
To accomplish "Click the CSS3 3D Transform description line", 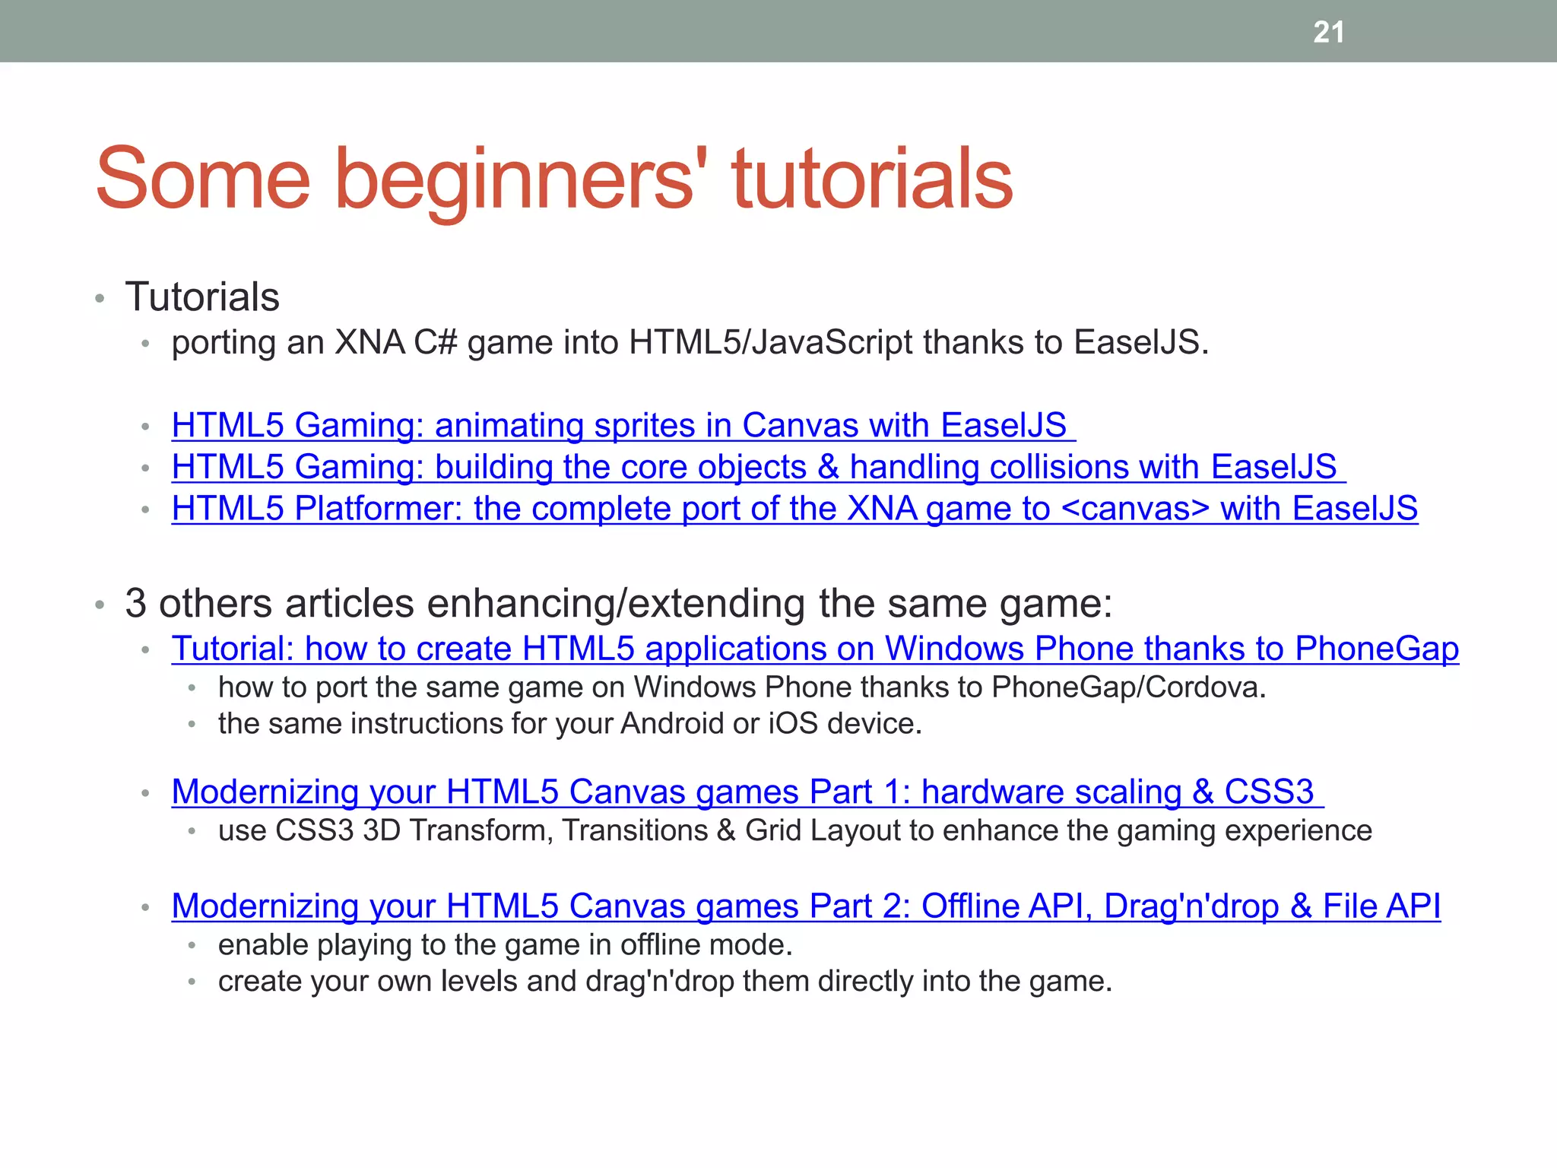I will 794,830.
